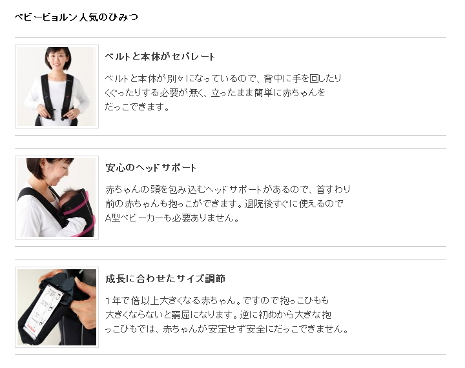Click the ベビービョルン人気のひみつ heading
Screen dimensions: 465x368
coord(76,17)
